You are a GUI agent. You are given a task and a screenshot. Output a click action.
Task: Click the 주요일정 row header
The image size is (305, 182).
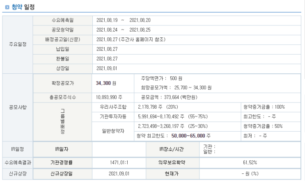click(x=18, y=45)
